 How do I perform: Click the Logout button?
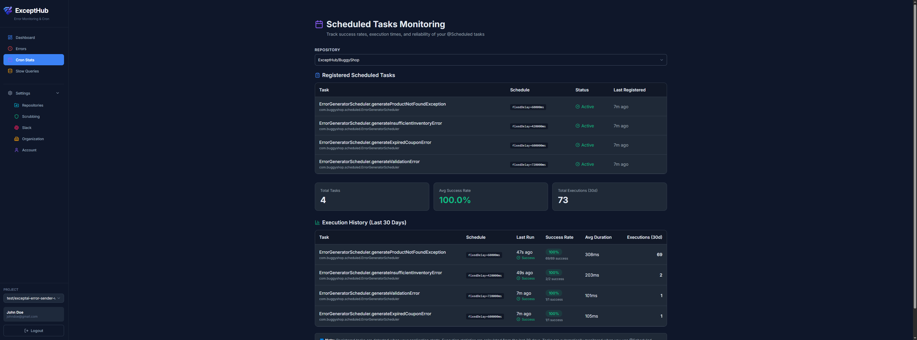coord(33,330)
